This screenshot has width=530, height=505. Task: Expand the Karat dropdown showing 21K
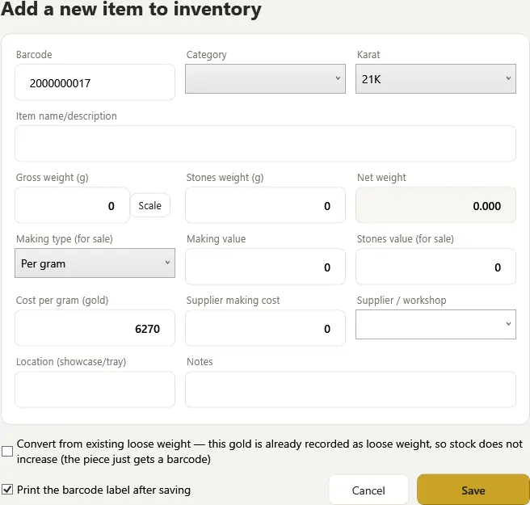[x=435, y=78]
